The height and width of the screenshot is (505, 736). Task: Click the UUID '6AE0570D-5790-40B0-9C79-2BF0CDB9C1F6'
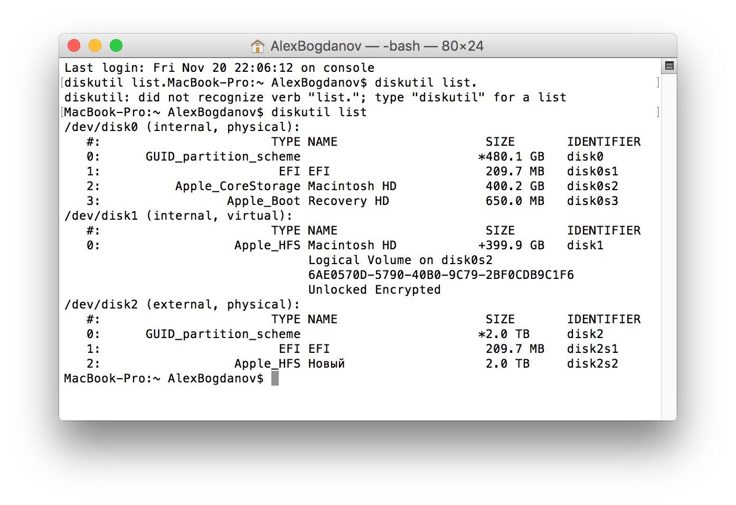[x=441, y=275]
